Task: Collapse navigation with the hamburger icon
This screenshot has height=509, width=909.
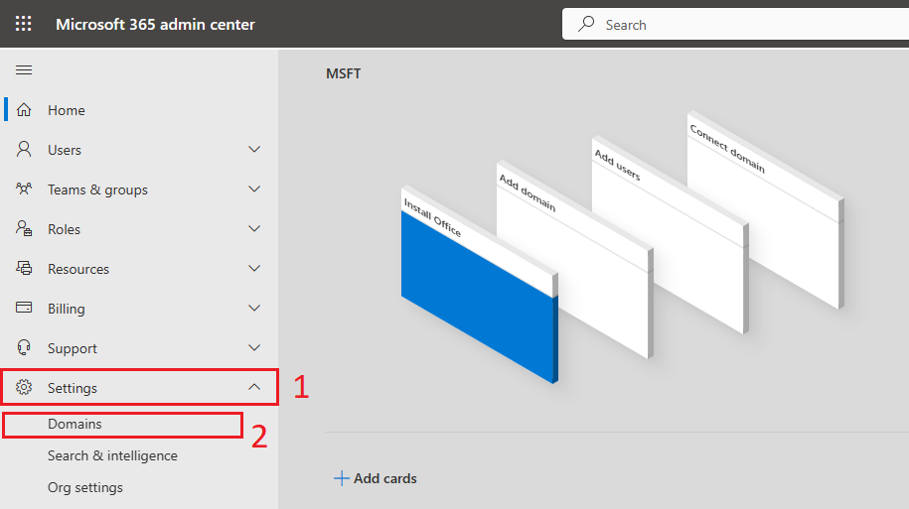Action: click(x=24, y=70)
